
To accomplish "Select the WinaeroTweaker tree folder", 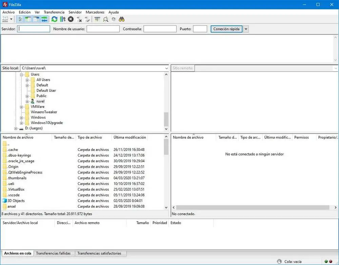I will (x=44, y=112).
